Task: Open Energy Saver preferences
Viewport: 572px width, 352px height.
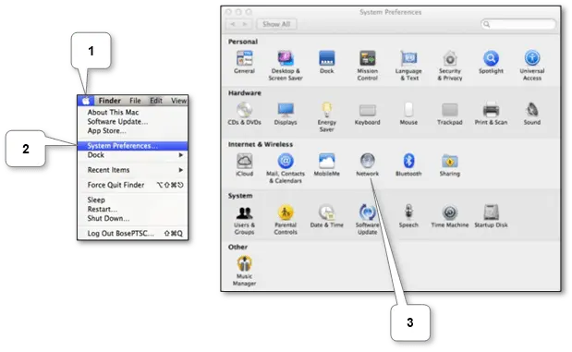Action: tap(327, 117)
